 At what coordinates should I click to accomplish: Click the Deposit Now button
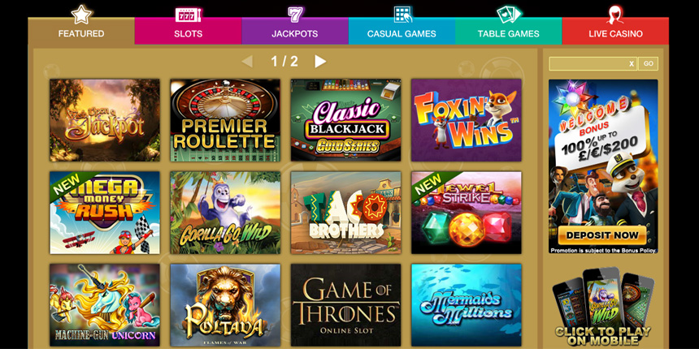[x=602, y=235]
